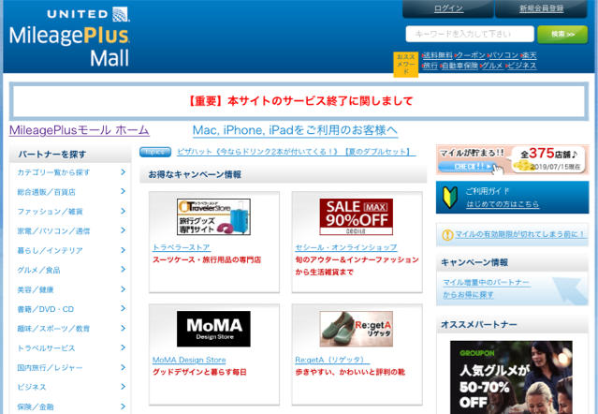Open the 自動車保険 keyword link
This screenshot has height=414, width=598.
click(x=459, y=66)
